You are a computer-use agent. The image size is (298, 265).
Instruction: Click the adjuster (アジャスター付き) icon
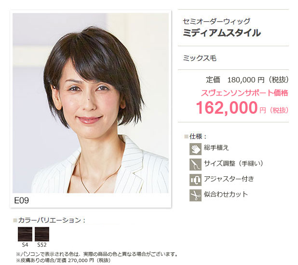pos(195,180)
